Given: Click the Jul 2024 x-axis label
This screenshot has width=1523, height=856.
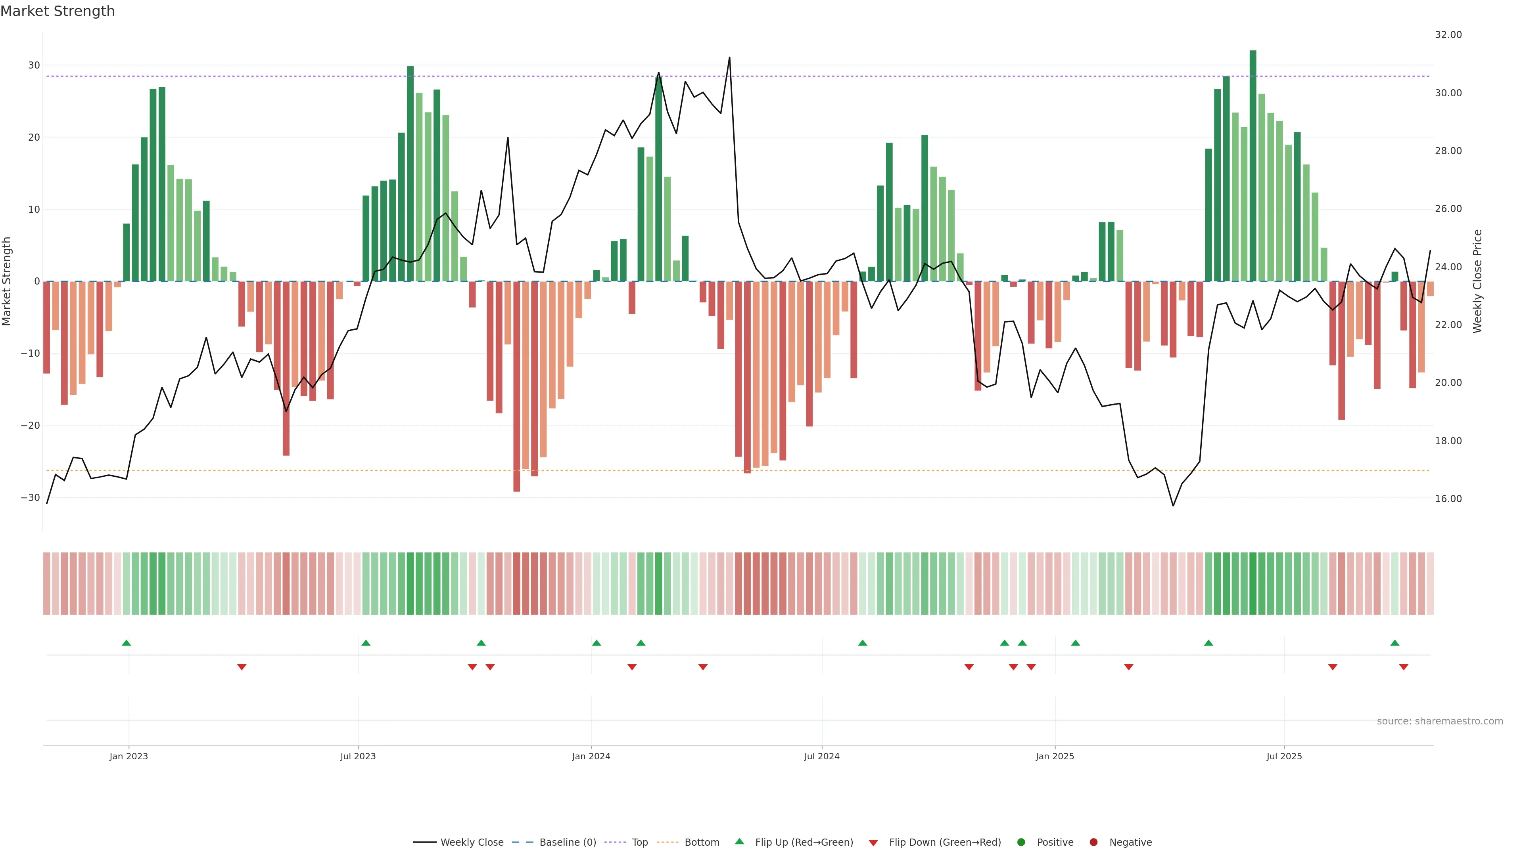Looking at the screenshot, I should click(821, 756).
